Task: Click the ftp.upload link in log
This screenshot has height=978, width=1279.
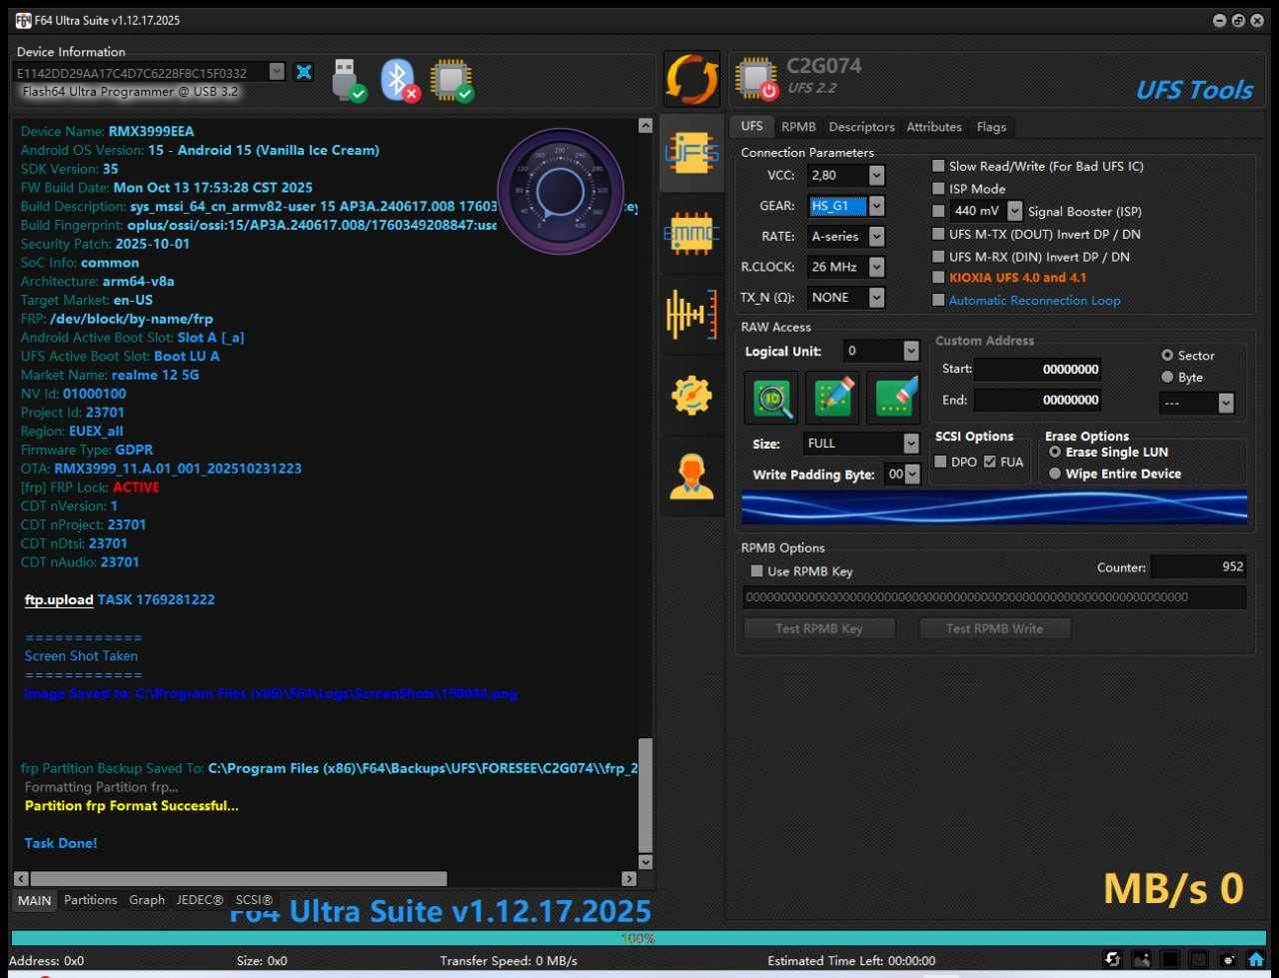Action: (59, 599)
